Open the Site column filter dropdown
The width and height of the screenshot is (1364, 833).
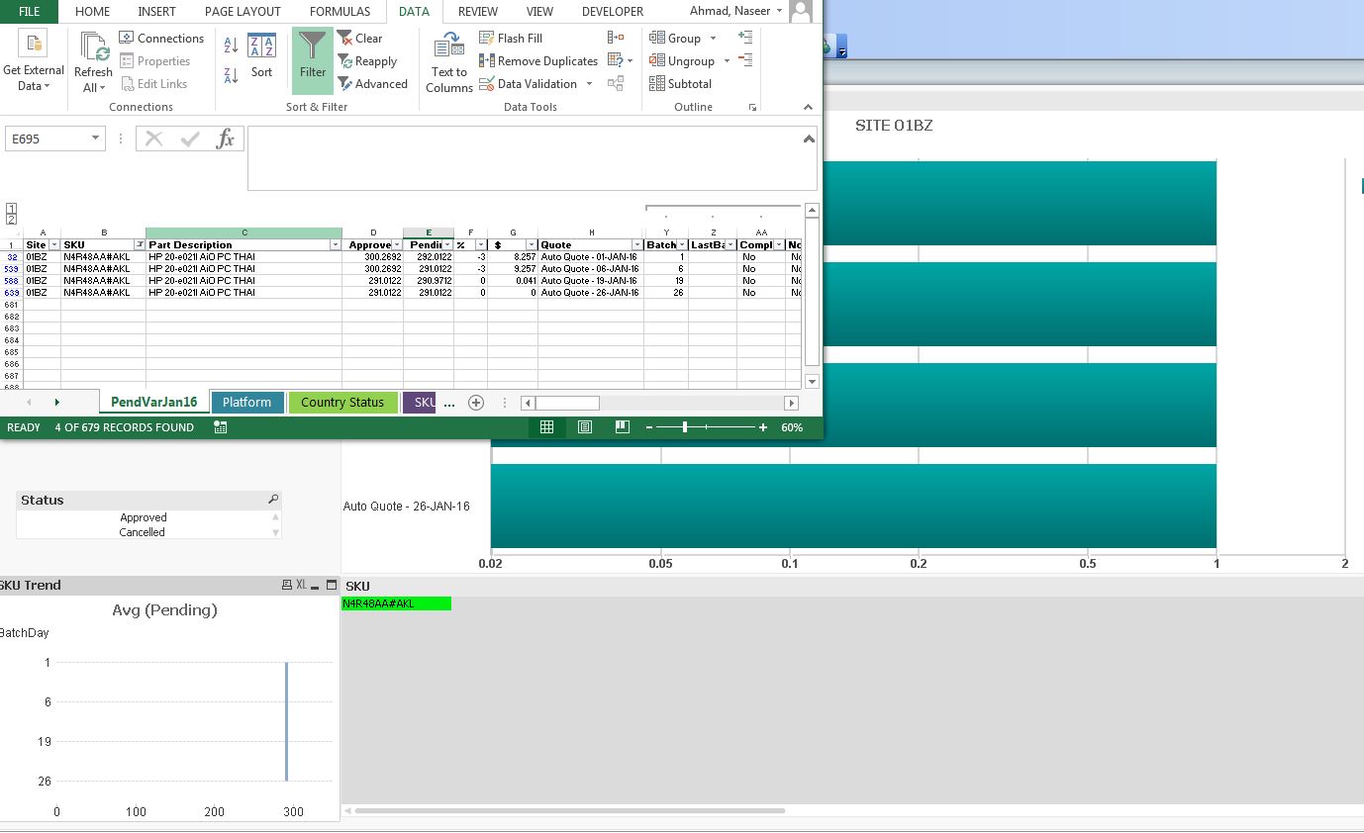coord(54,244)
